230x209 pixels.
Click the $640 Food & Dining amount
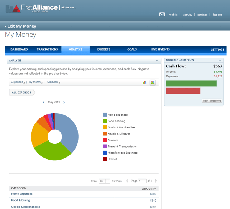[x=153, y=201]
